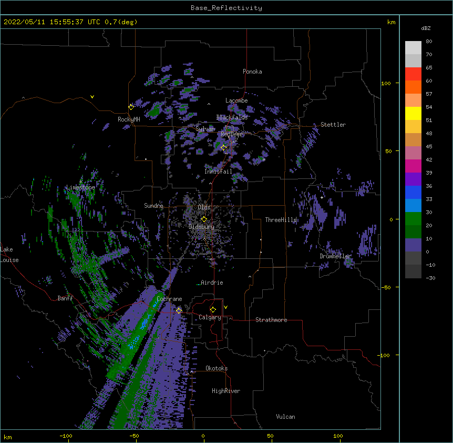The height and width of the screenshot is (443, 453).
Task: Click the timestamp 2022/05/11 15:55:37 UTC
Action: (x=52, y=22)
